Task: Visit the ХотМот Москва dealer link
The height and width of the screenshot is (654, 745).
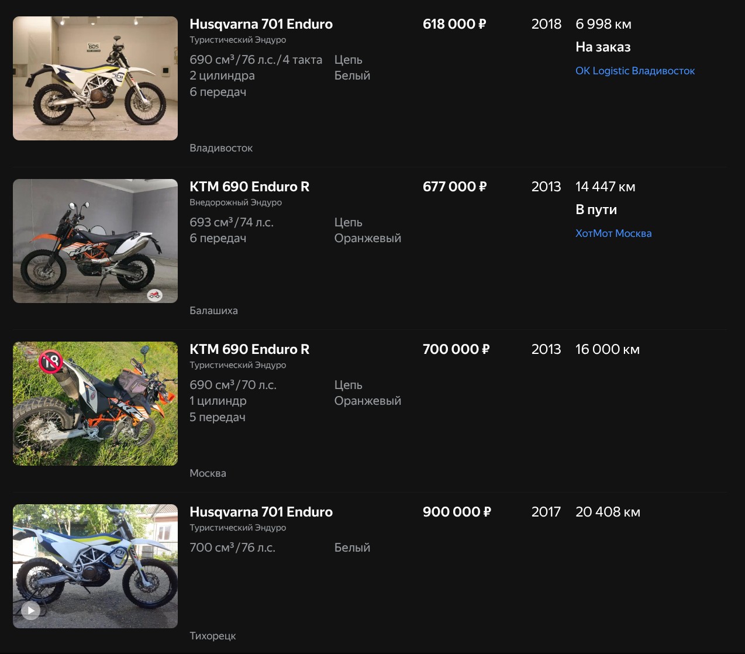Action: (x=613, y=233)
